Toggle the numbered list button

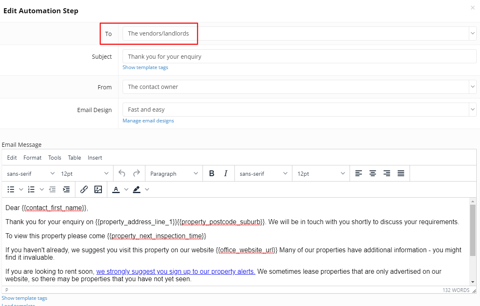31,189
